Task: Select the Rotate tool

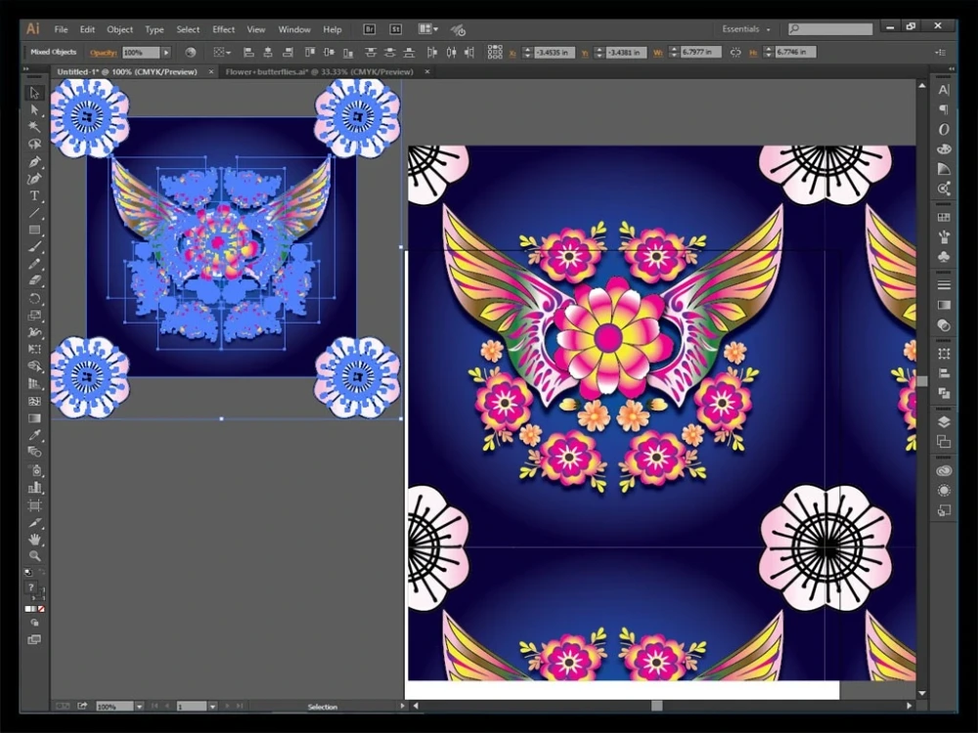Action: (x=34, y=298)
